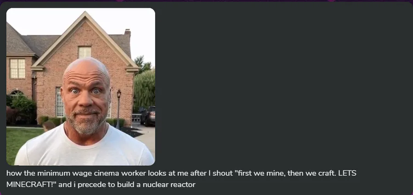The height and width of the screenshot is (195, 413).
Task: Click the chimney on the roof
Action: pyautogui.click(x=128, y=33)
